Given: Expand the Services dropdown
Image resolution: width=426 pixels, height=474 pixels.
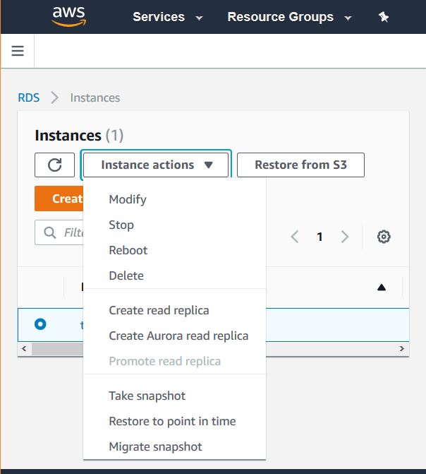Looking at the screenshot, I should 168,17.
